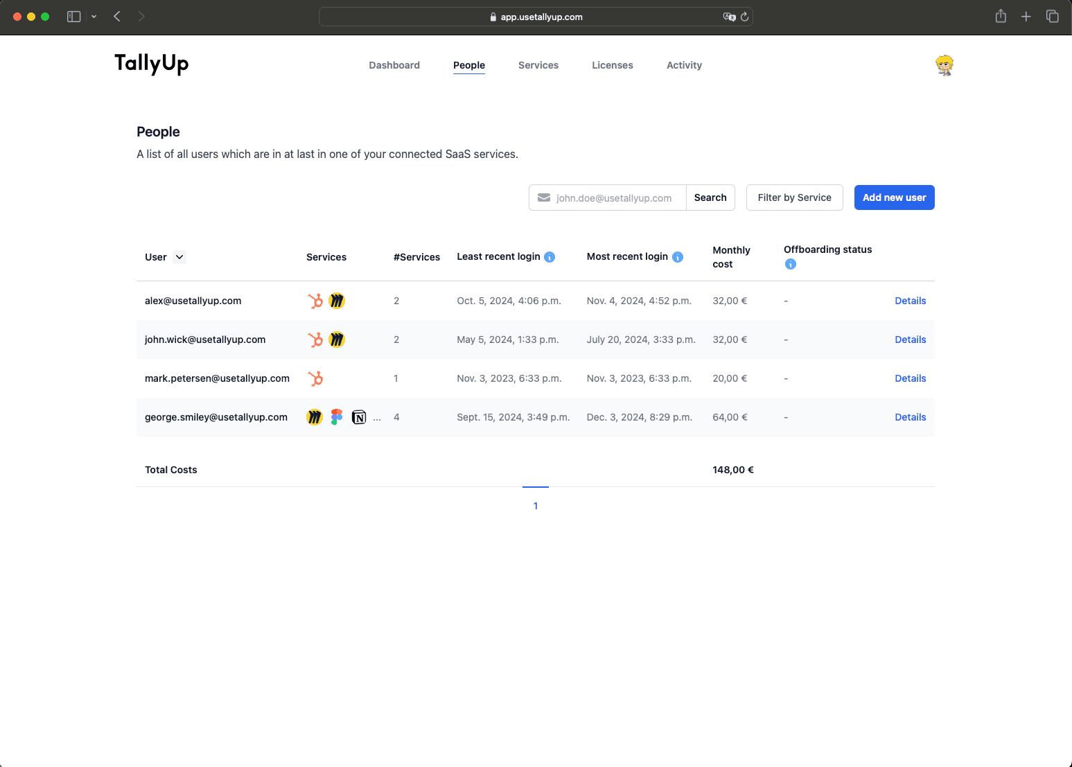The width and height of the screenshot is (1072, 767).
Task: Click the info icon beside Most recent login
Action: pos(678,257)
